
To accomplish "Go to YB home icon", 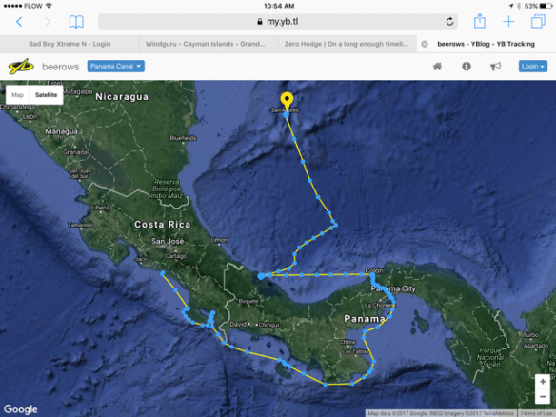I will (437, 67).
